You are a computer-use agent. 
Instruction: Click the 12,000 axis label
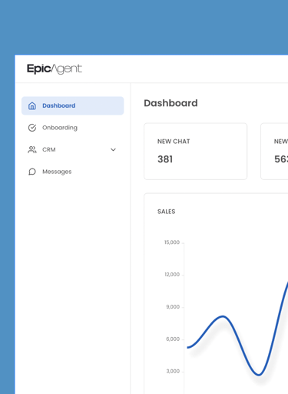172,275
